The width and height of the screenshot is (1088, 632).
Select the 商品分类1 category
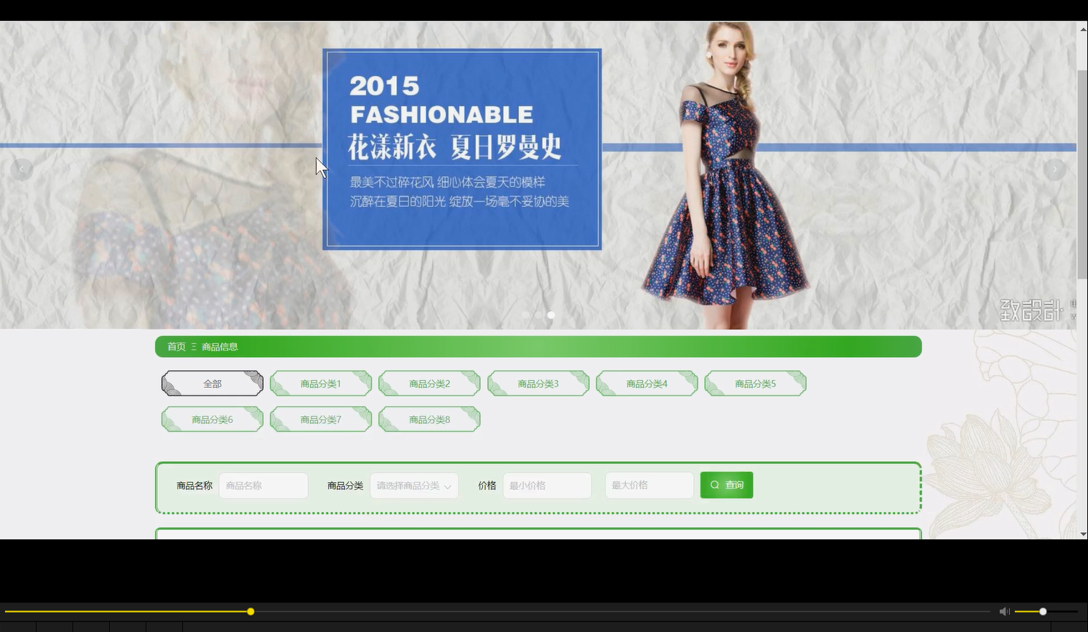point(320,383)
